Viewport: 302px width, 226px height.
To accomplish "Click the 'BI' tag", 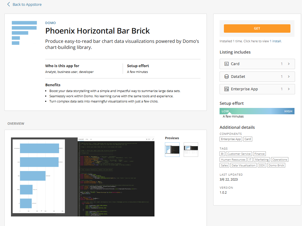I will coord(222,154).
